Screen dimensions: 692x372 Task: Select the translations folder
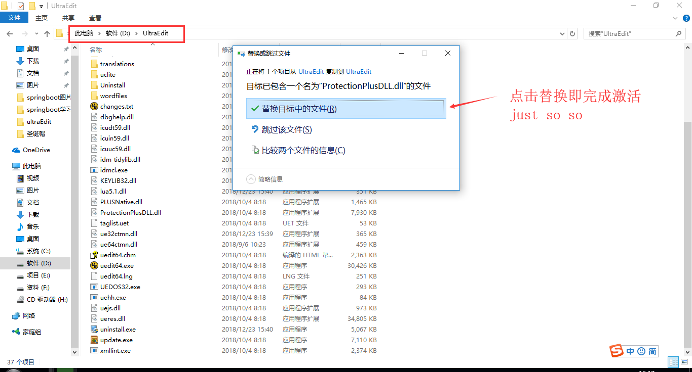(117, 64)
